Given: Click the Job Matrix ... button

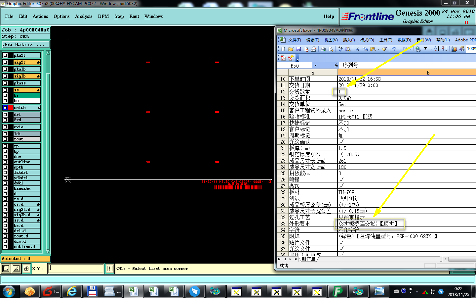Looking at the screenshot, I should (x=26, y=44).
